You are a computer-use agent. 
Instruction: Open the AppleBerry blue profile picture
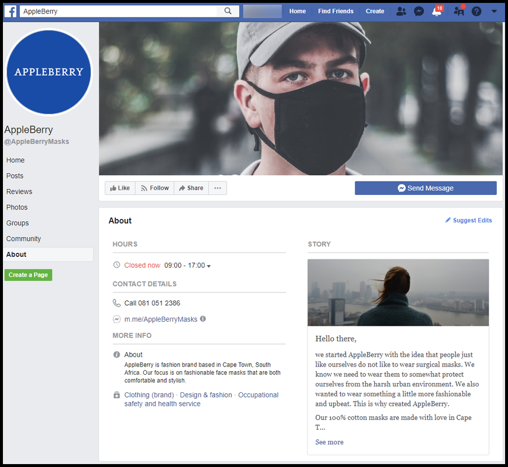tap(49, 72)
